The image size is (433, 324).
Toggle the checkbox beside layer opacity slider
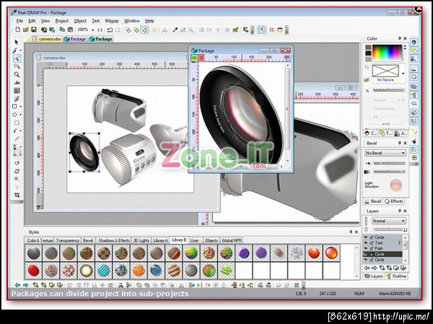[x=366, y=229]
